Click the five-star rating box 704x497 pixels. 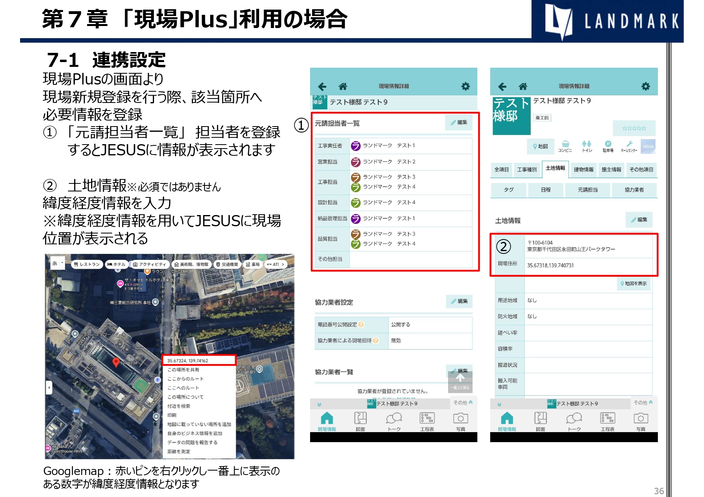[x=634, y=129]
